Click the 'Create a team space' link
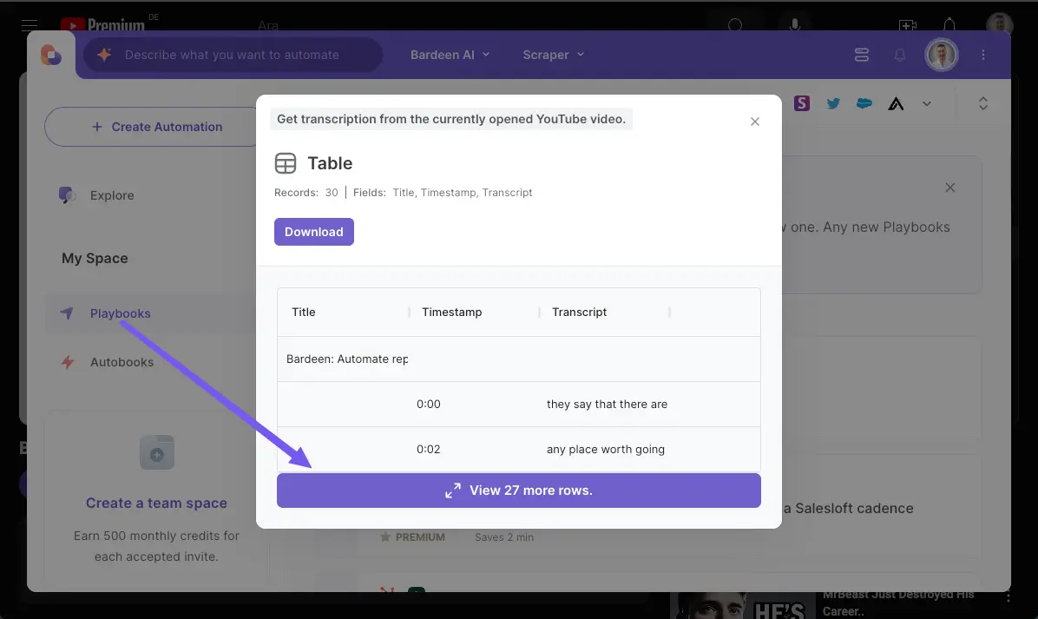The width and height of the screenshot is (1038, 619). [x=156, y=504]
